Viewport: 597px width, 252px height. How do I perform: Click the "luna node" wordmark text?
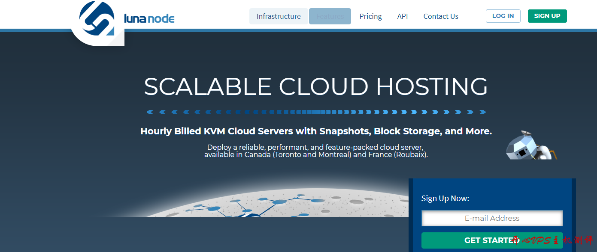[149, 18]
